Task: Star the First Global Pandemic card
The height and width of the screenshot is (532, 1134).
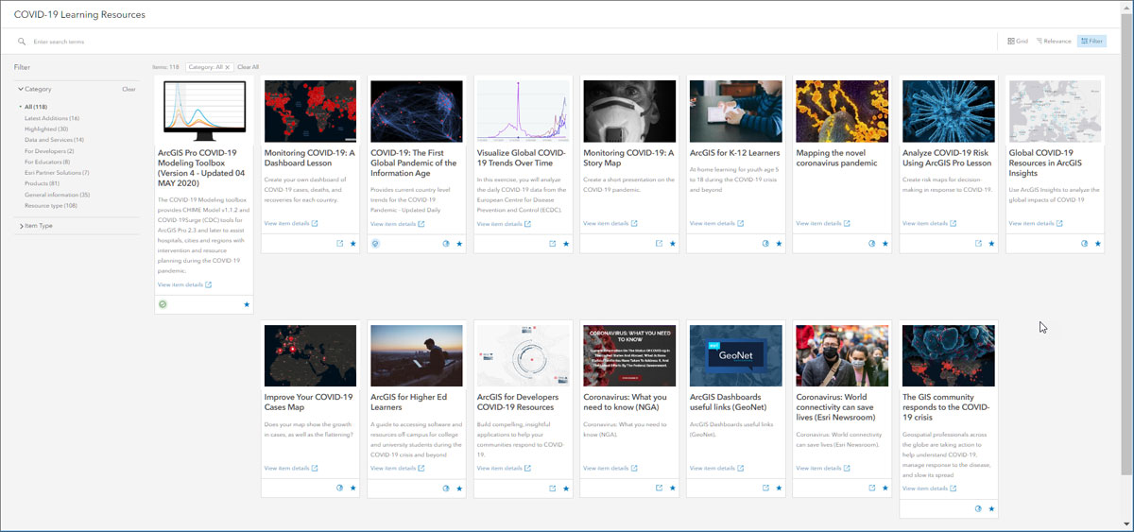Action: (460, 243)
